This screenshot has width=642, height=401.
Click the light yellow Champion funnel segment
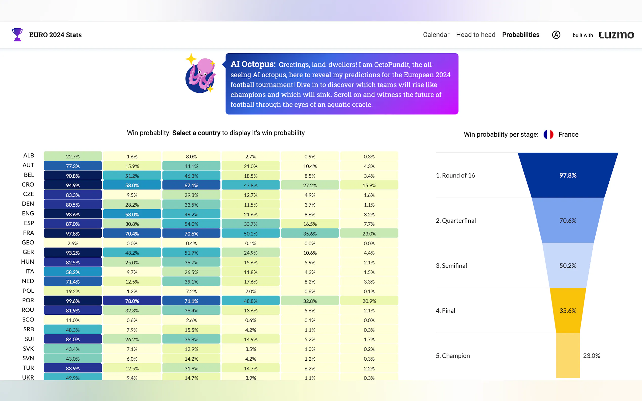coord(568,355)
